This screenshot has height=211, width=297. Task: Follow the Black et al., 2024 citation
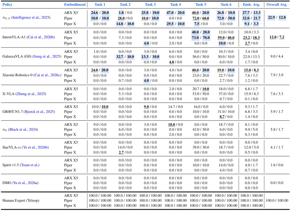coord(23,130)
